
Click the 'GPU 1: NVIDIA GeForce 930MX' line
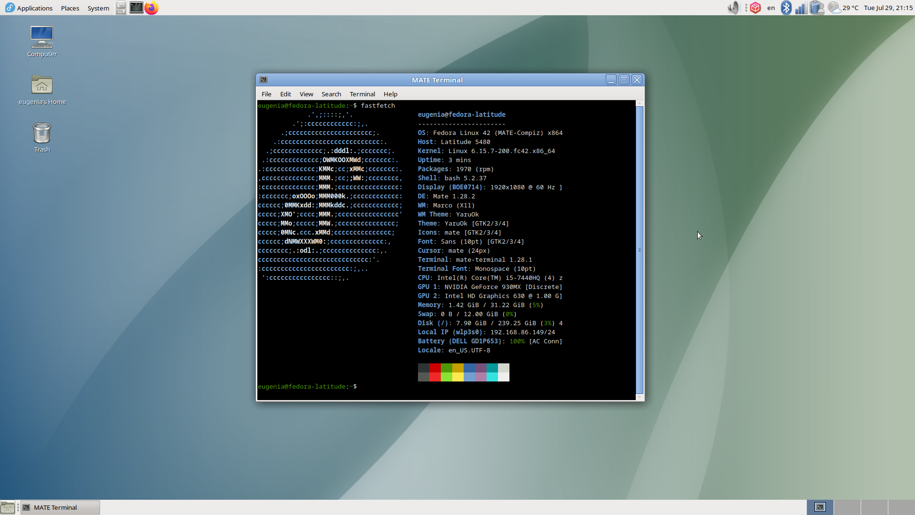490,287
